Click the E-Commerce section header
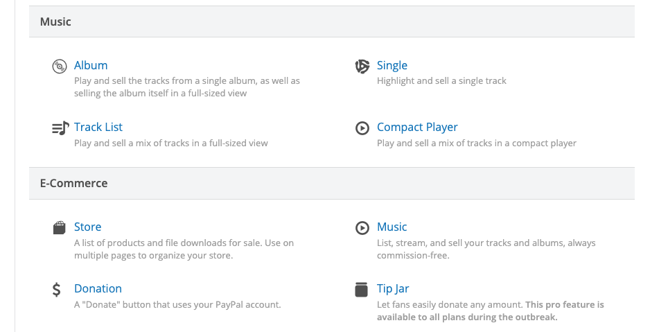668x332 pixels. pos(332,183)
